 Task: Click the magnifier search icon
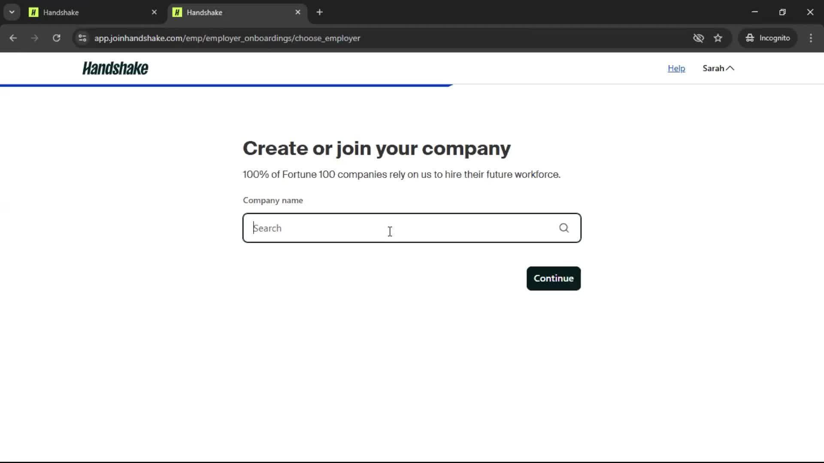[x=564, y=228]
